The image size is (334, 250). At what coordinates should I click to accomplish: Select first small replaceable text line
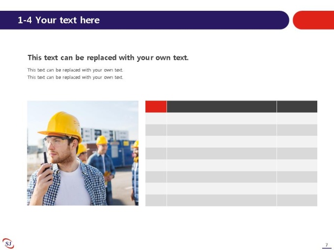(x=75, y=70)
